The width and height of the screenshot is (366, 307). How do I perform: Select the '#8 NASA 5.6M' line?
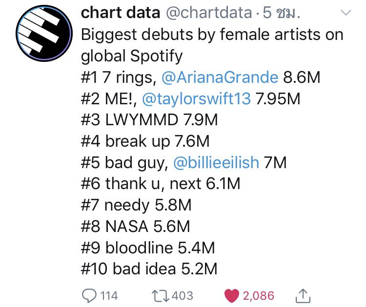tap(135, 226)
